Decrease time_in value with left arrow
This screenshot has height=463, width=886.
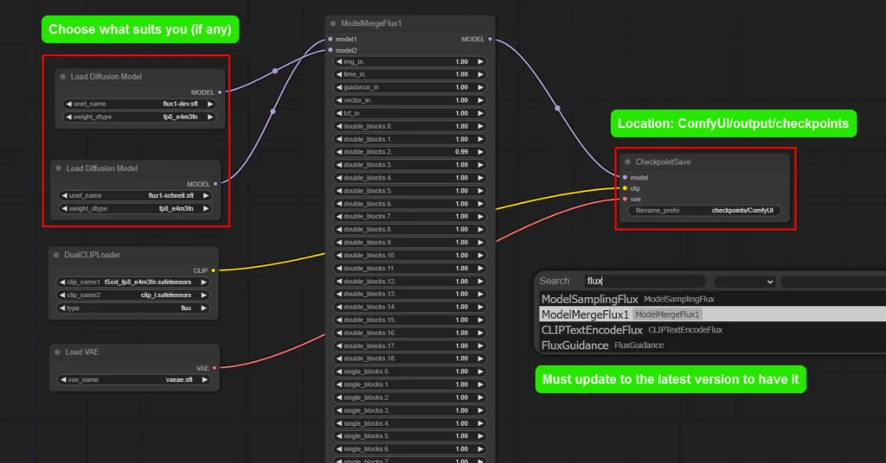339,74
